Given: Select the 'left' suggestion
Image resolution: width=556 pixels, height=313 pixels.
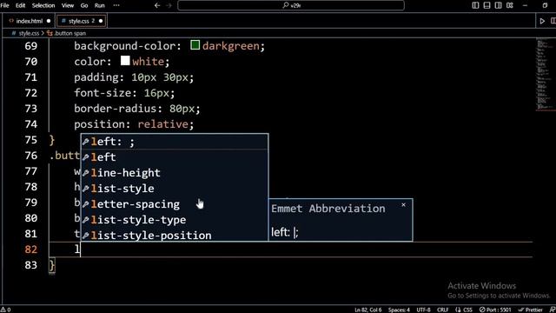Looking at the screenshot, I should click(175, 157).
